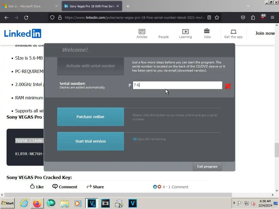279x209 pixels.
Task: Open the shield tracking protection icon
Action: point(52,18)
